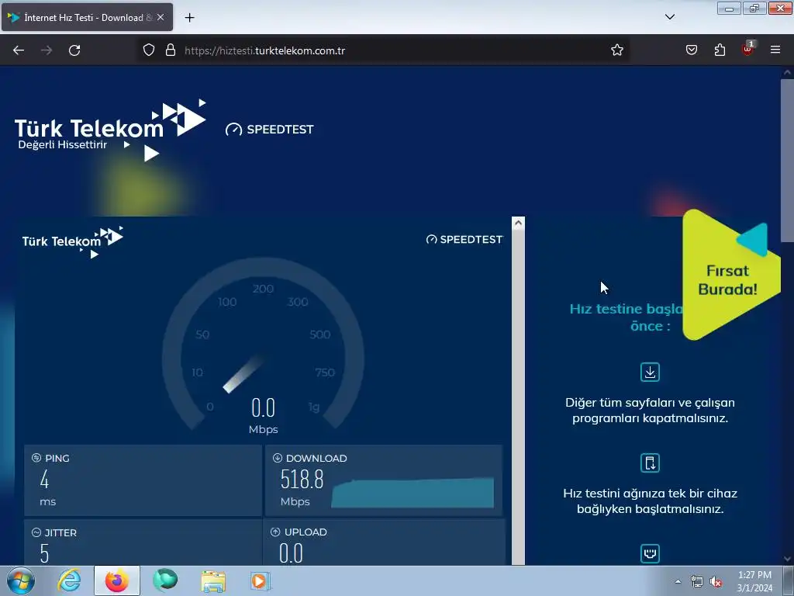This screenshot has width=794, height=596.
Task: Open the network tray icon
Action: coord(697,581)
